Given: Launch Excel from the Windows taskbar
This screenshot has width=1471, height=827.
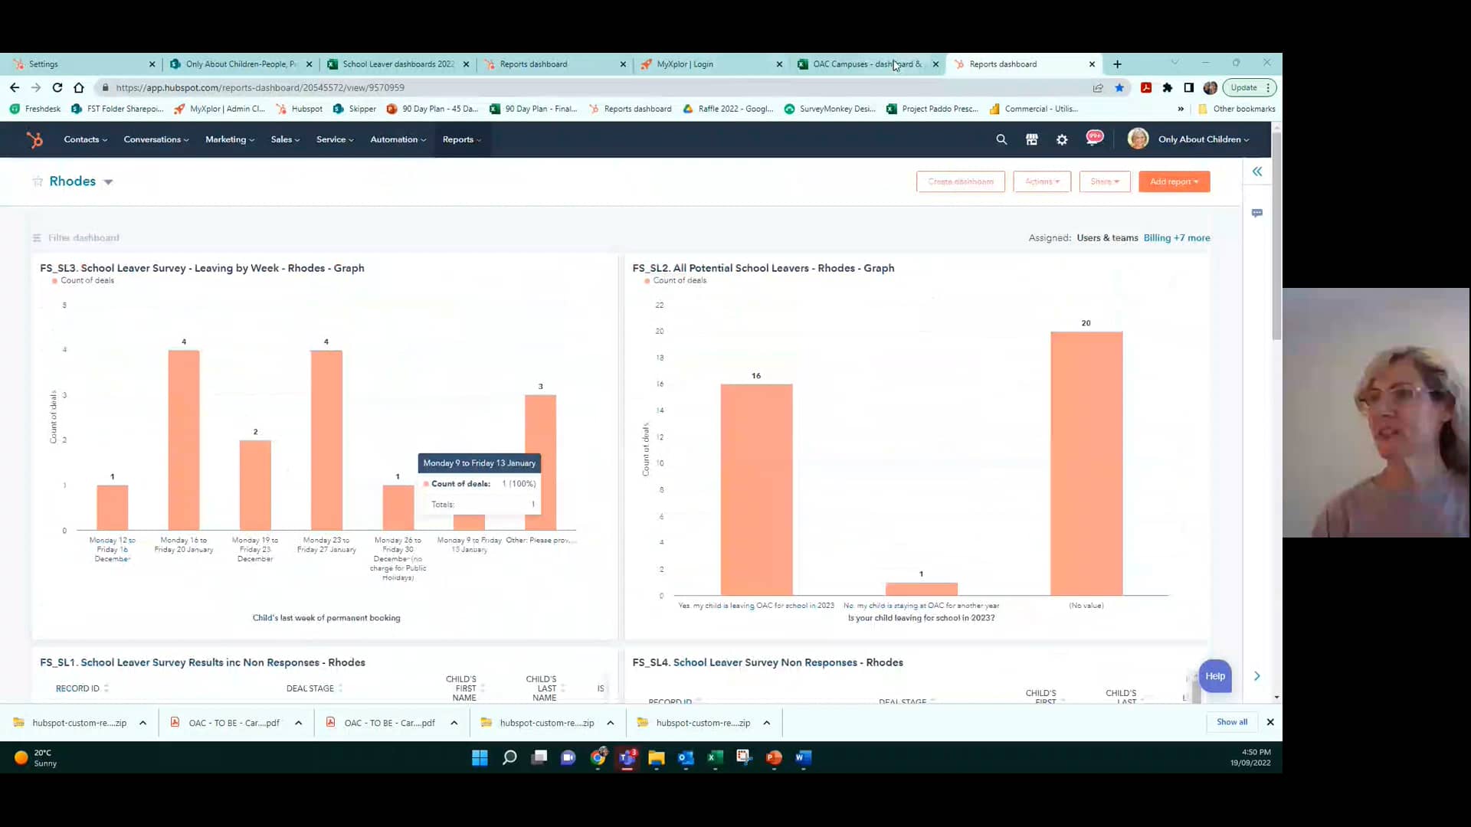Looking at the screenshot, I should pos(716,758).
